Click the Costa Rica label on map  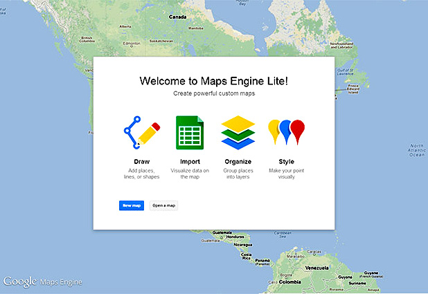[x=247, y=256]
